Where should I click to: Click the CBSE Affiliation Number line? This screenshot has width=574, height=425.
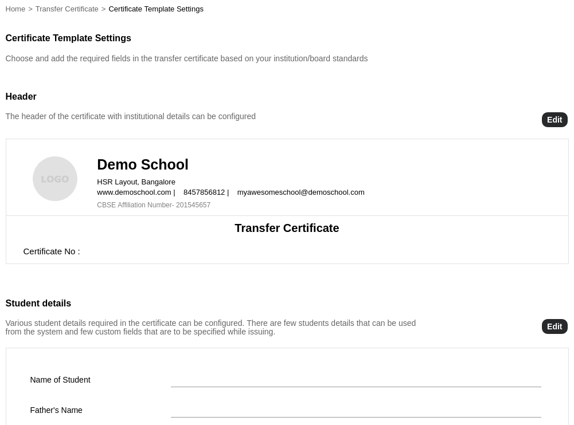pos(154,205)
